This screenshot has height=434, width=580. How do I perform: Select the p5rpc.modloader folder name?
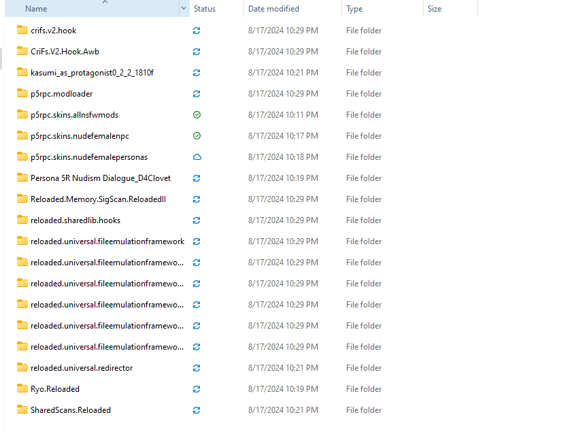coord(62,94)
